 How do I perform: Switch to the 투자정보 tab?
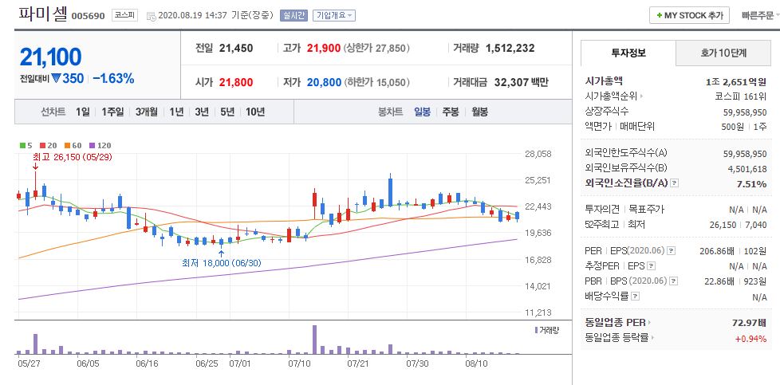click(x=628, y=53)
